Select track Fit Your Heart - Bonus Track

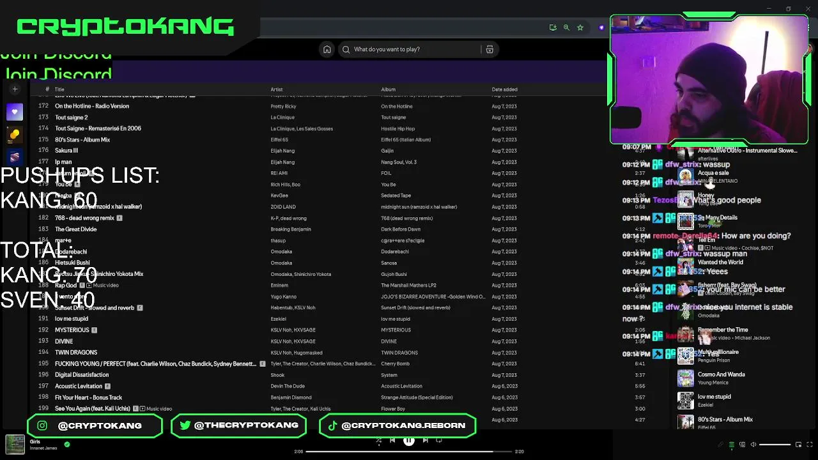point(88,397)
